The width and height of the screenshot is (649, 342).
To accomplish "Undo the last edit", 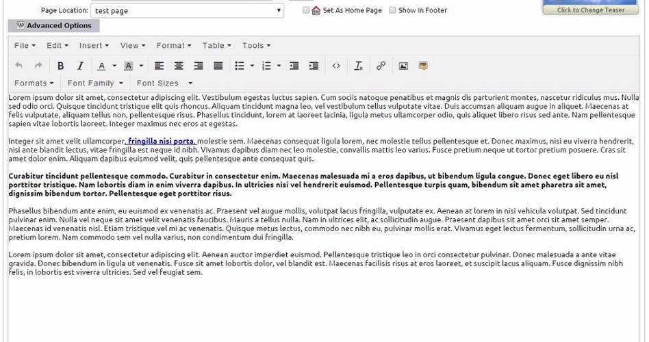I will coord(18,66).
